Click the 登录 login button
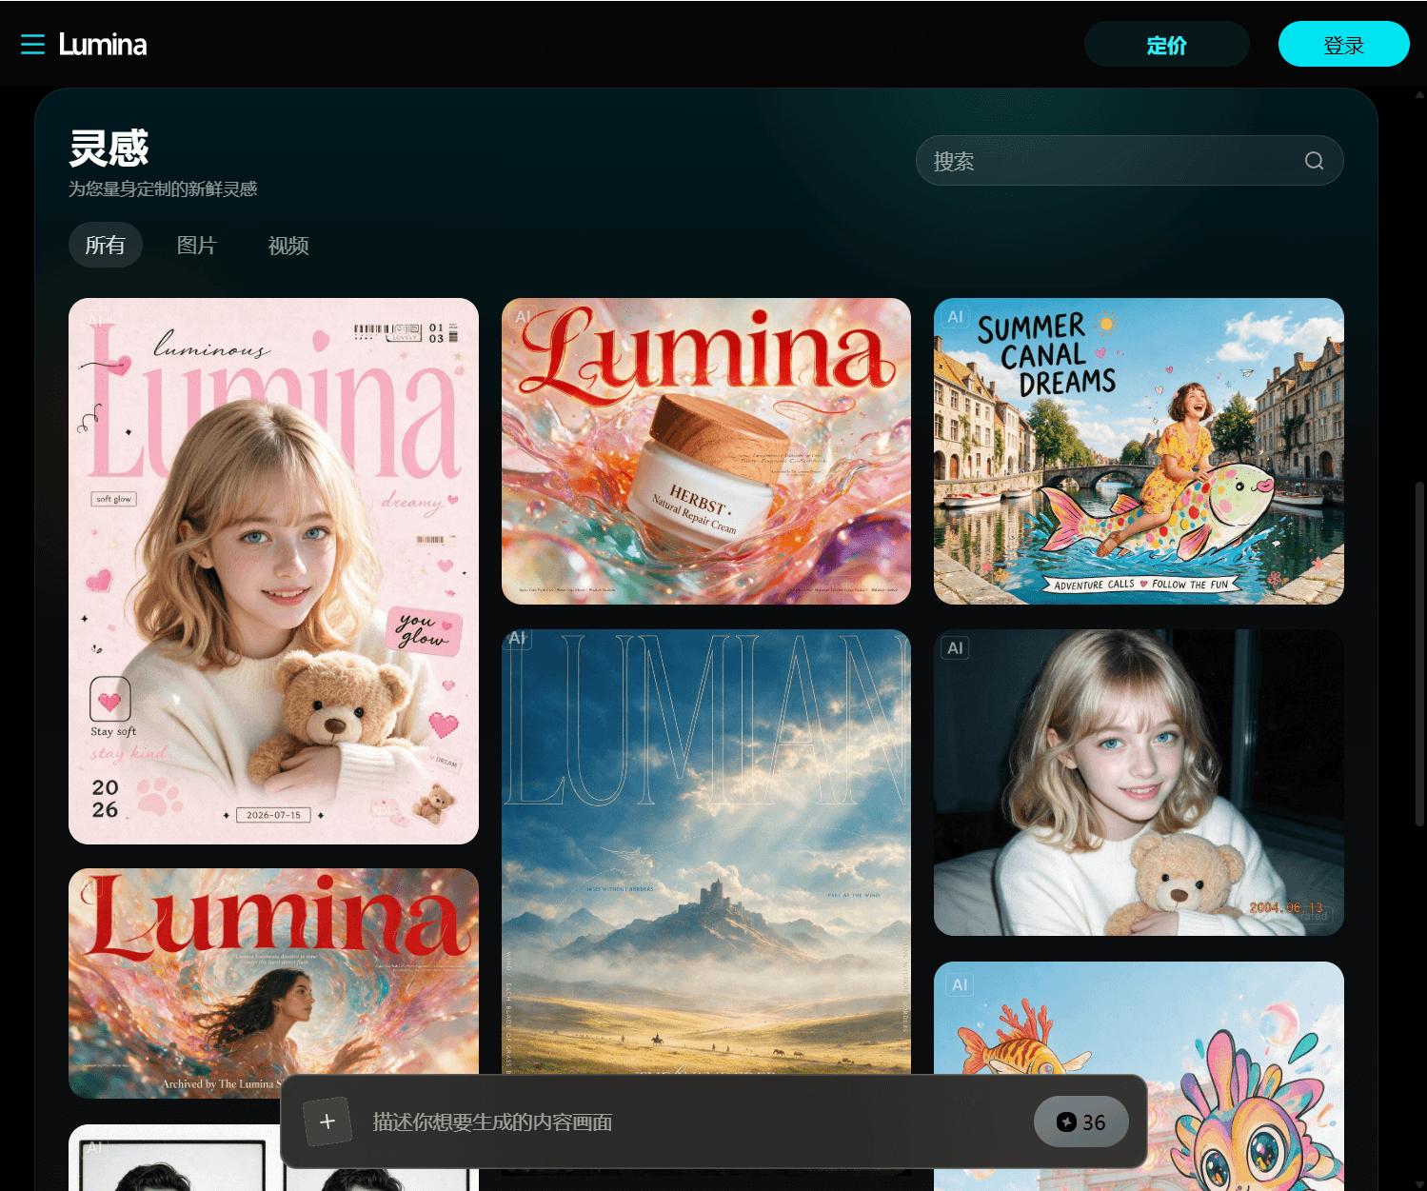Screen dimensions: 1427x1191 click(1343, 45)
